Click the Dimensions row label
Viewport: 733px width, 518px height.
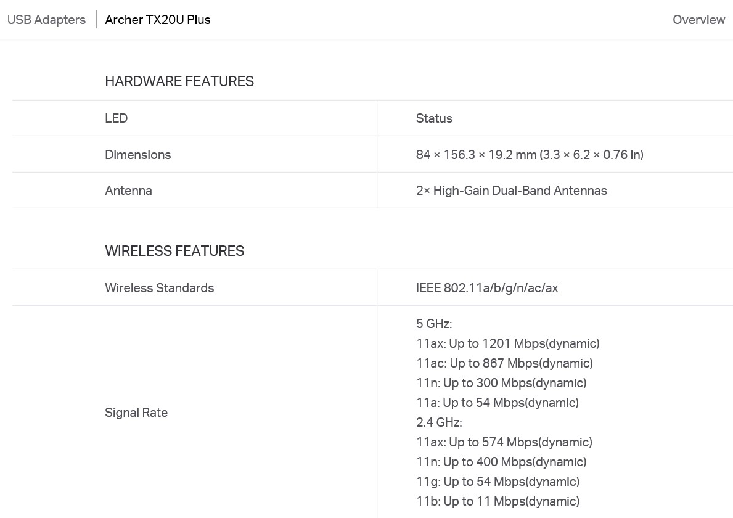[x=138, y=155]
